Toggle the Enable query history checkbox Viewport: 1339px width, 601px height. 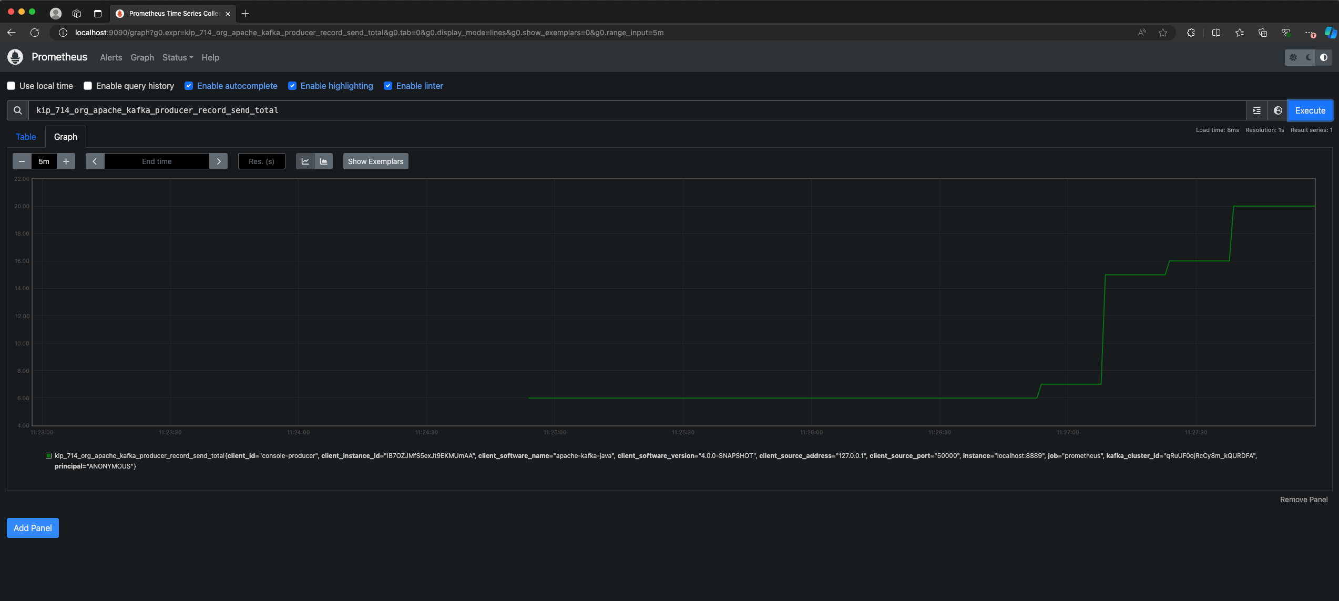(88, 86)
